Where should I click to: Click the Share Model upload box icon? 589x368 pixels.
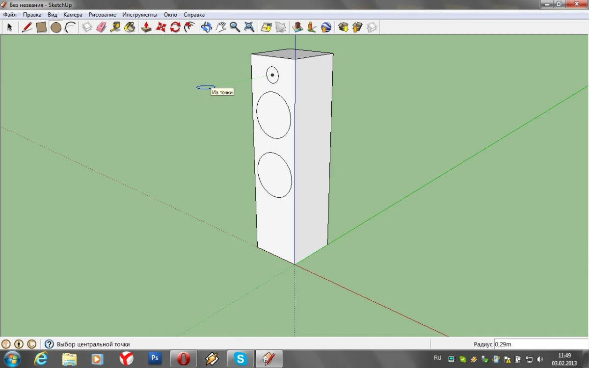pyautogui.click(x=357, y=27)
